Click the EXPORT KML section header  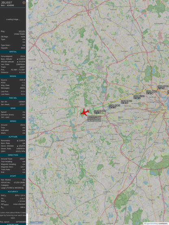click(13, 224)
